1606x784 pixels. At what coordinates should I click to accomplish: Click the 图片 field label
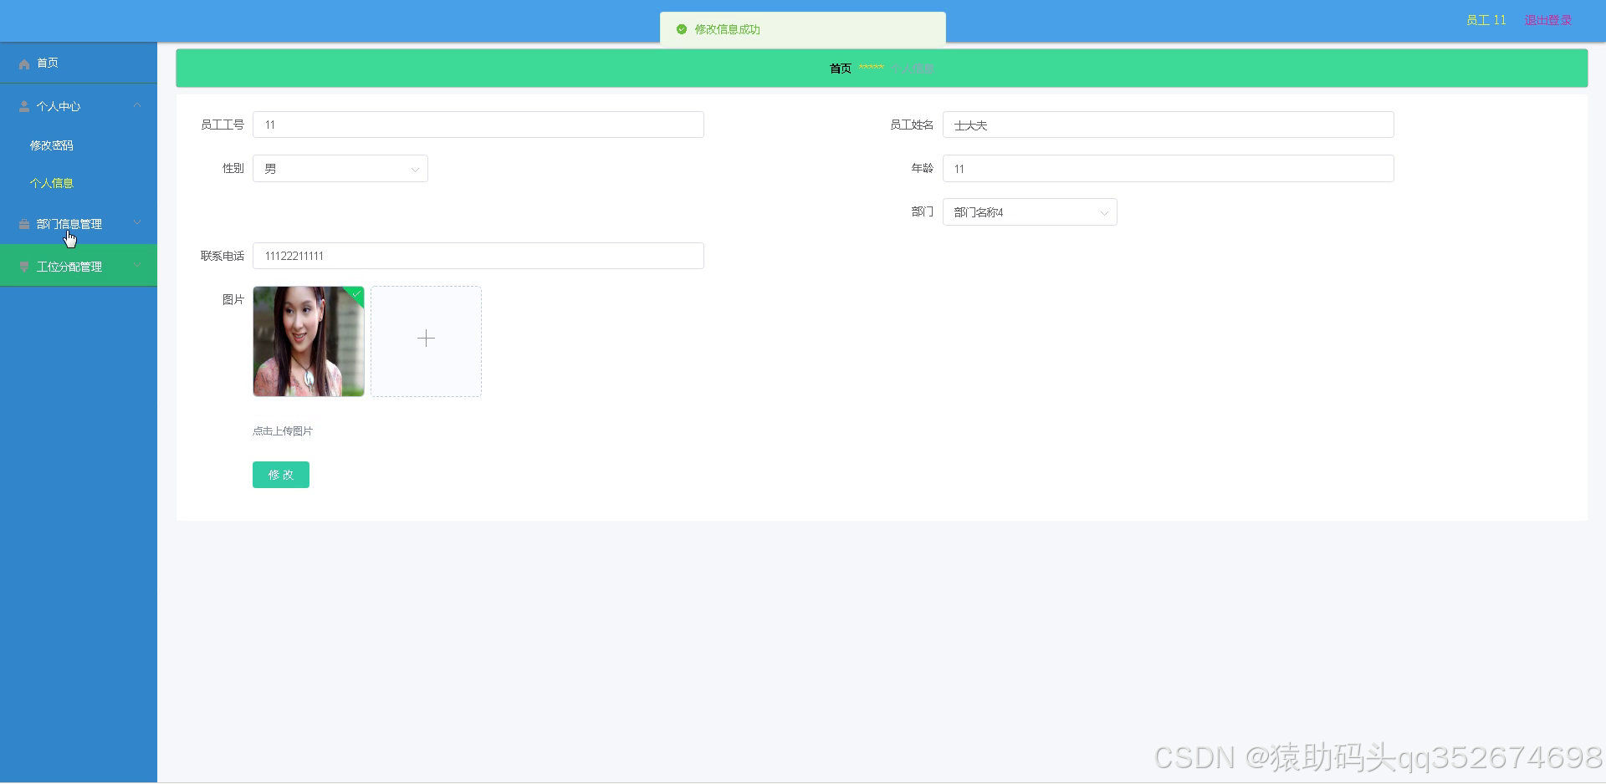tap(233, 299)
